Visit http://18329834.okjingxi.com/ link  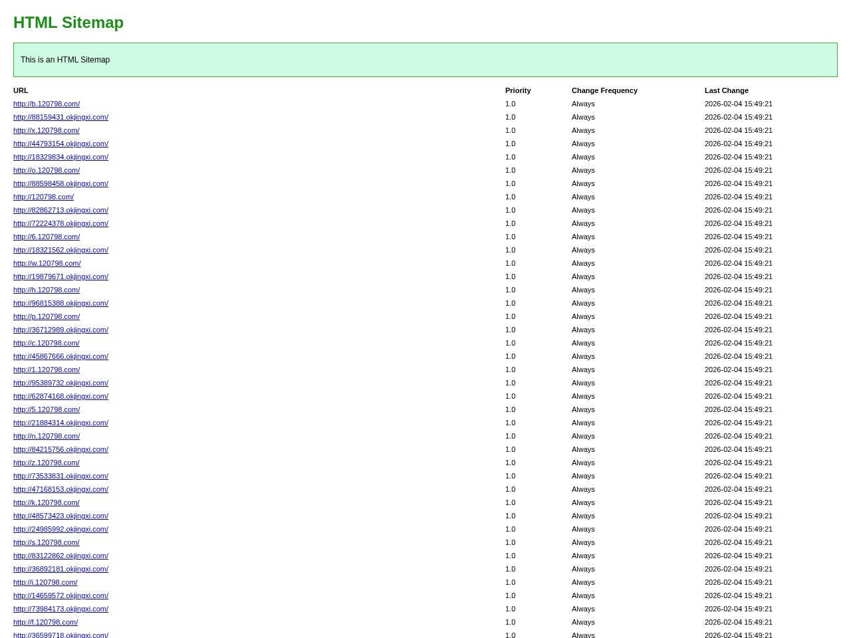[61, 157]
